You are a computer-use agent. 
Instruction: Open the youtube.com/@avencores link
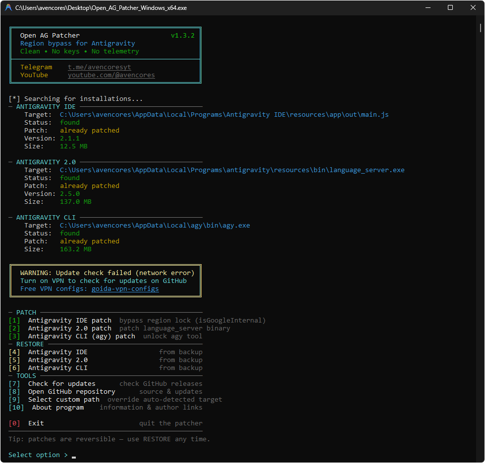point(111,75)
